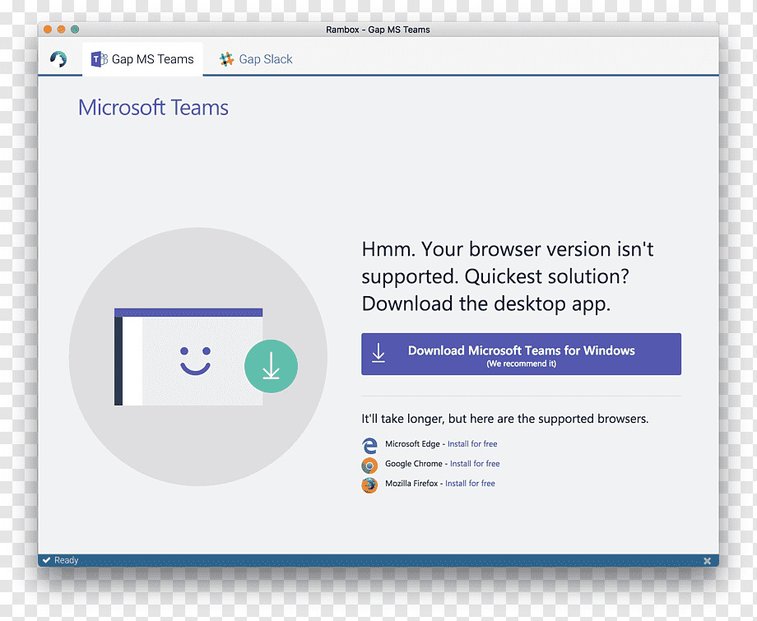Click the supported browsers description text
Screen dimensions: 757x621
pos(505,419)
